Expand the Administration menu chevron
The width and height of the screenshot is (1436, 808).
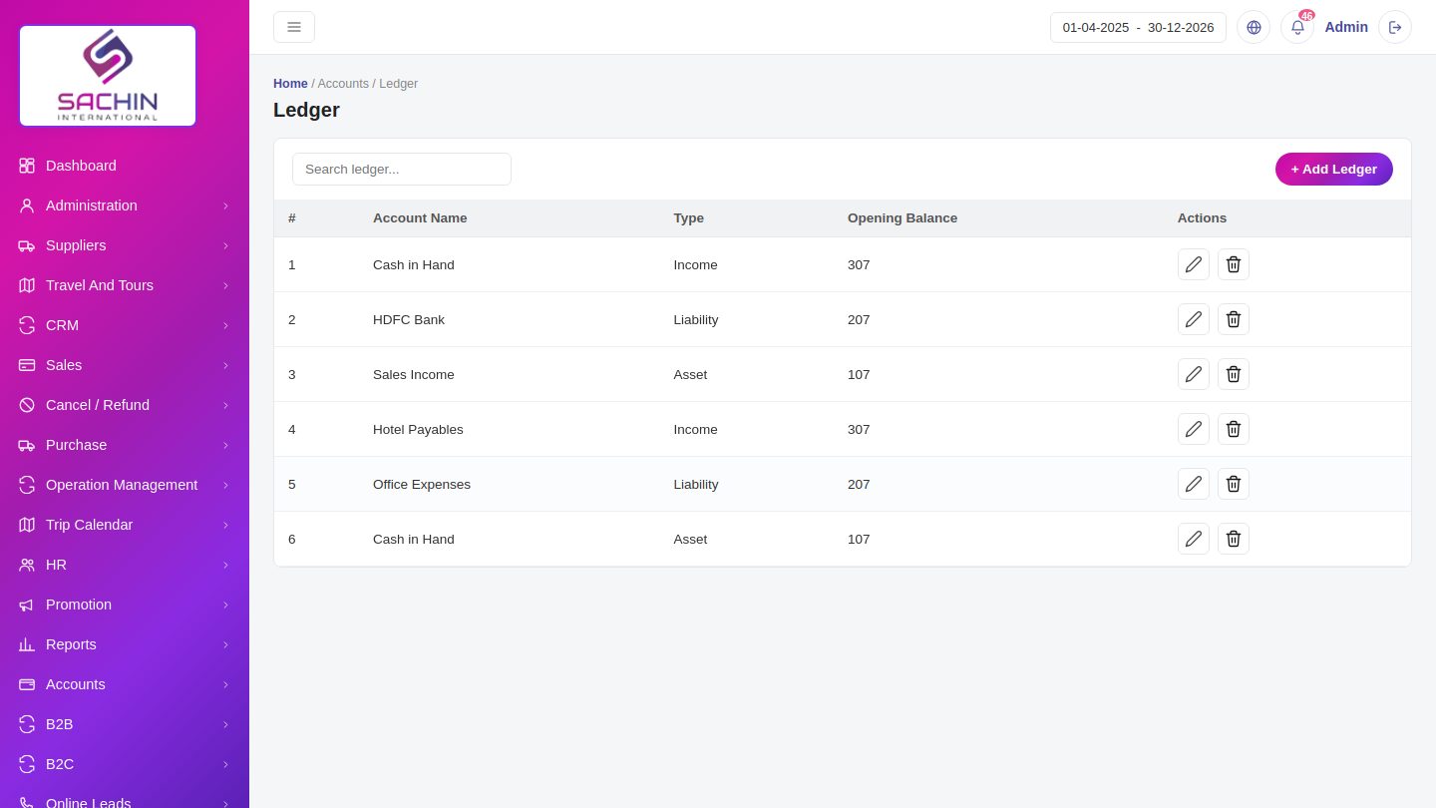225,205
